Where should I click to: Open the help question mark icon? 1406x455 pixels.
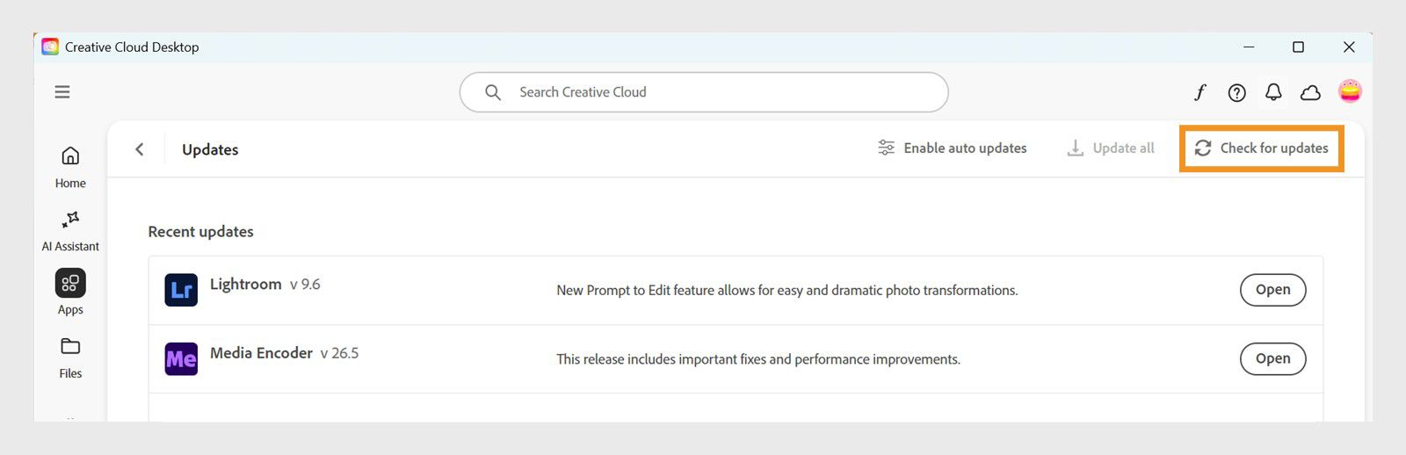pos(1236,92)
